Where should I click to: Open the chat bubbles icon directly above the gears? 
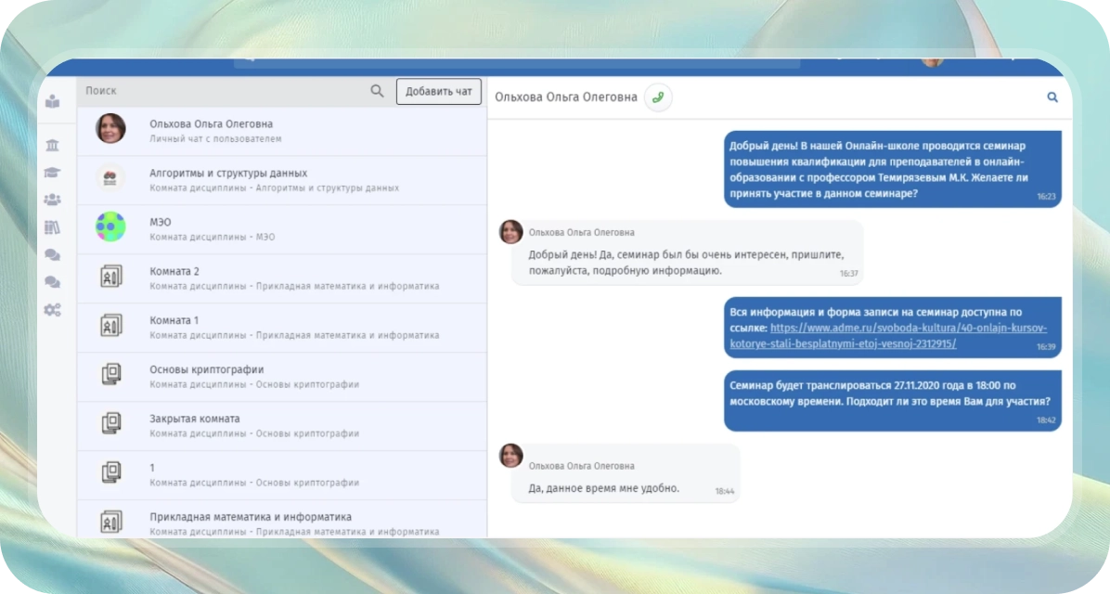click(52, 282)
